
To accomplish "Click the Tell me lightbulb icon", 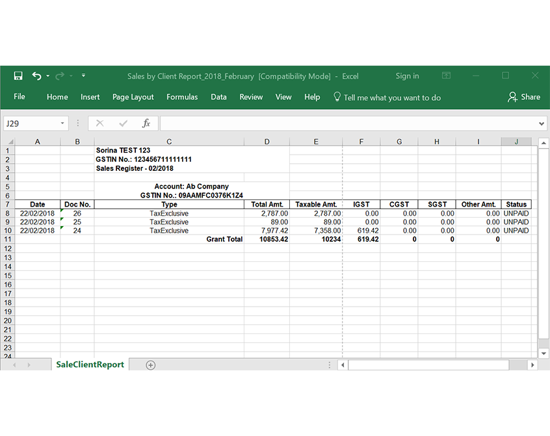I will 337,97.
